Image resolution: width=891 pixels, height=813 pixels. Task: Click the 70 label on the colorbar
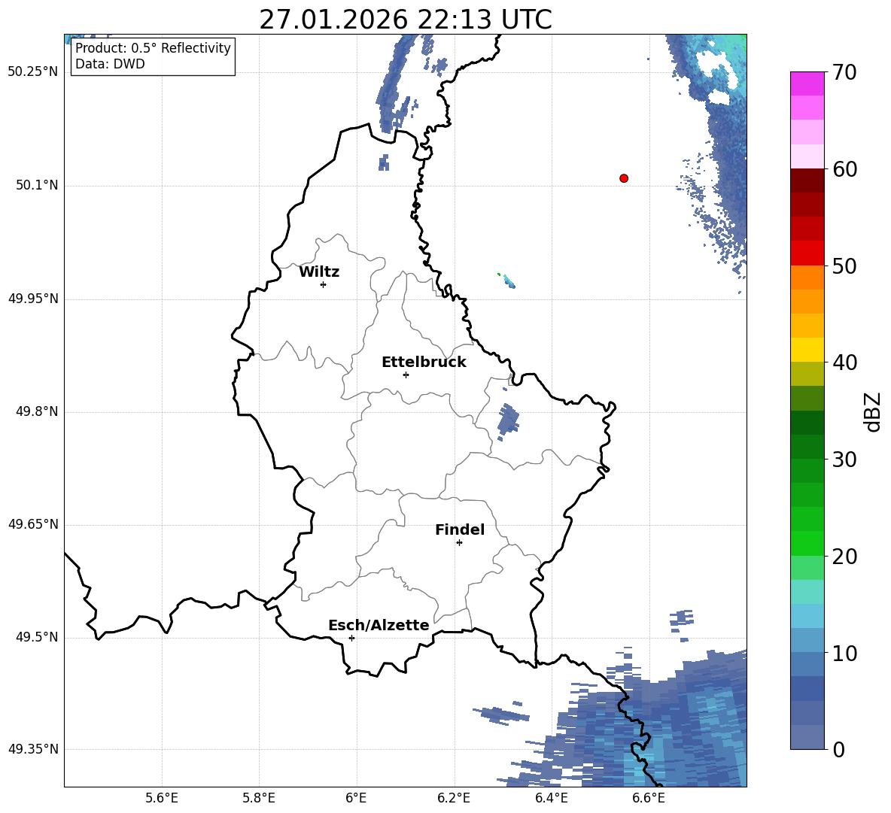844,73
